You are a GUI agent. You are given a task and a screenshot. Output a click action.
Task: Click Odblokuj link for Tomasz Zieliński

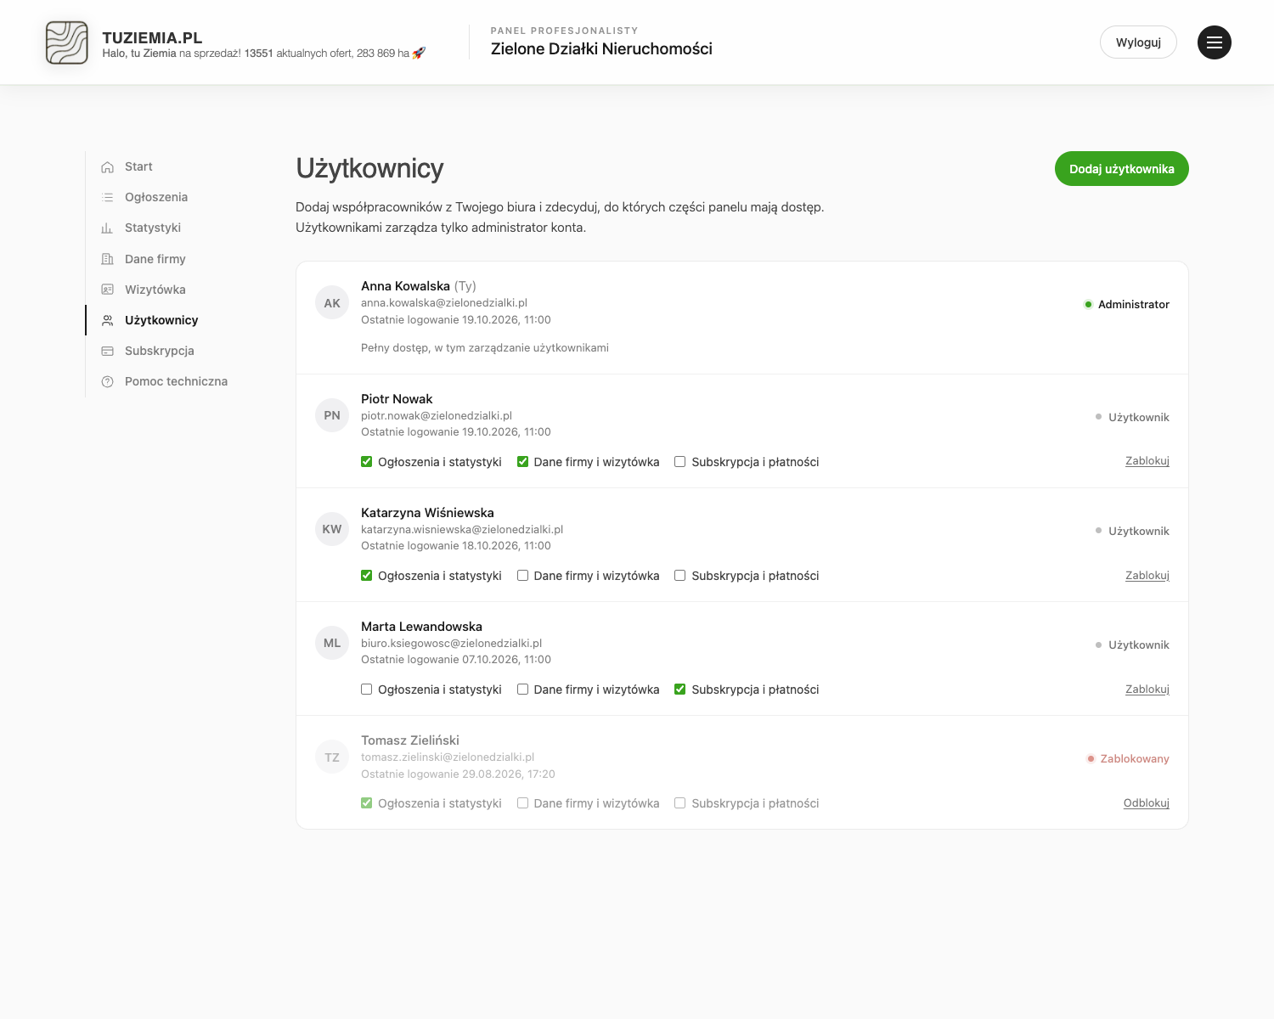(1147, 803)
